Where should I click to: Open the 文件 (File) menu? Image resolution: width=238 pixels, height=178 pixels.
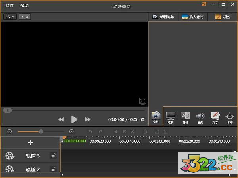tap(10, 6)
